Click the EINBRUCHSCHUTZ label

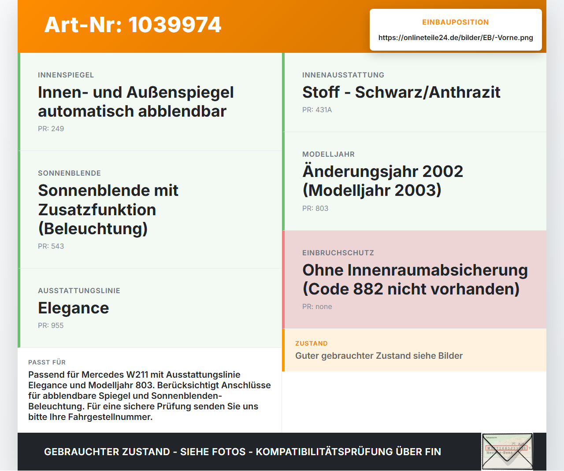tap(338, 253)
